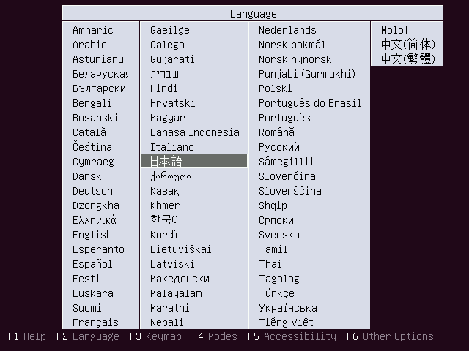Show F6 Other Options

tap(390, 337)
